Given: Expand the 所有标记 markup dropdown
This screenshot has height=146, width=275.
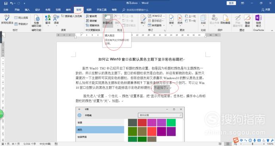Looking at the screenshot, I should [x=157, y=16].
